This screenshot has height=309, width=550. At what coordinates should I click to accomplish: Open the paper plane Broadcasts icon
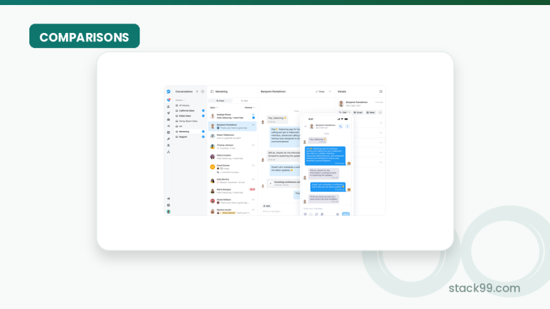tap(168, 113)
